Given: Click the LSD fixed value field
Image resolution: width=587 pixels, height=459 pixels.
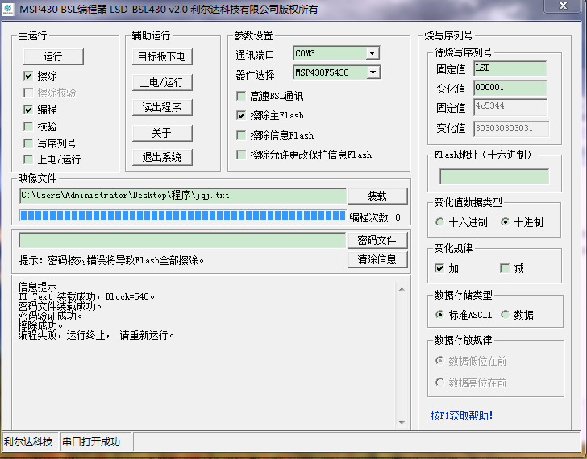Looking at the screenshot, I should pyautogui.click(x=510, y=68).
